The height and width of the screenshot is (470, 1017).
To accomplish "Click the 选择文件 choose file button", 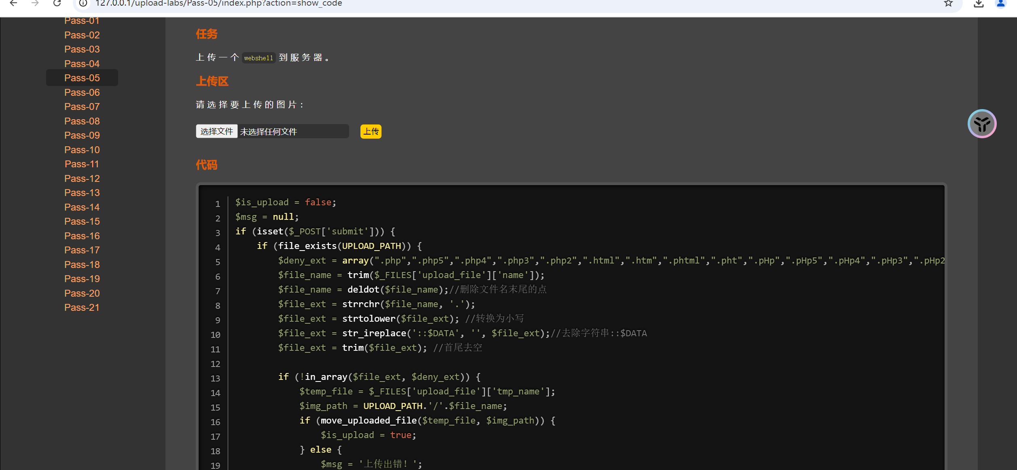I will coord(216,131).
